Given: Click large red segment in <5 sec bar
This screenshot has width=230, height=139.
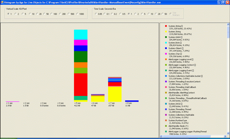Looking at the screenshot, I should [80, 85].
